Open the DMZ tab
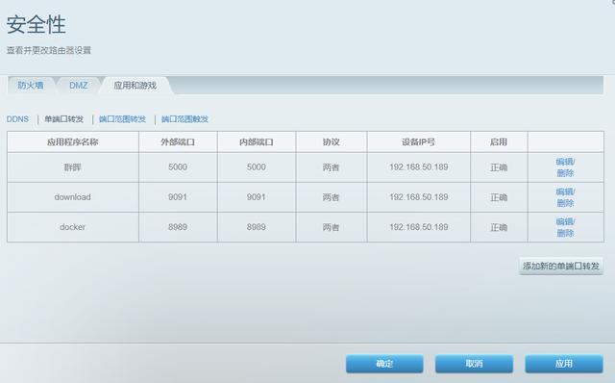615x383 pixels. pyautogui.click(x=79, y=86)
